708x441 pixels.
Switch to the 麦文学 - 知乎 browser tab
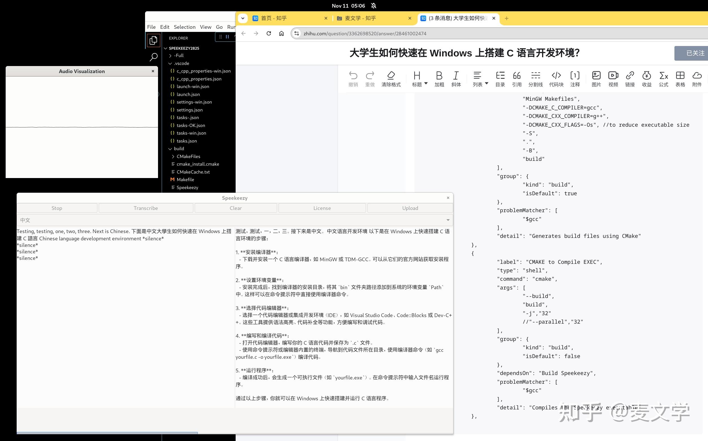pyautogui.click(x=374, y=18)
